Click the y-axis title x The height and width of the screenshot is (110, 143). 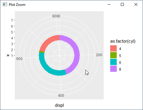click(8, 55)
